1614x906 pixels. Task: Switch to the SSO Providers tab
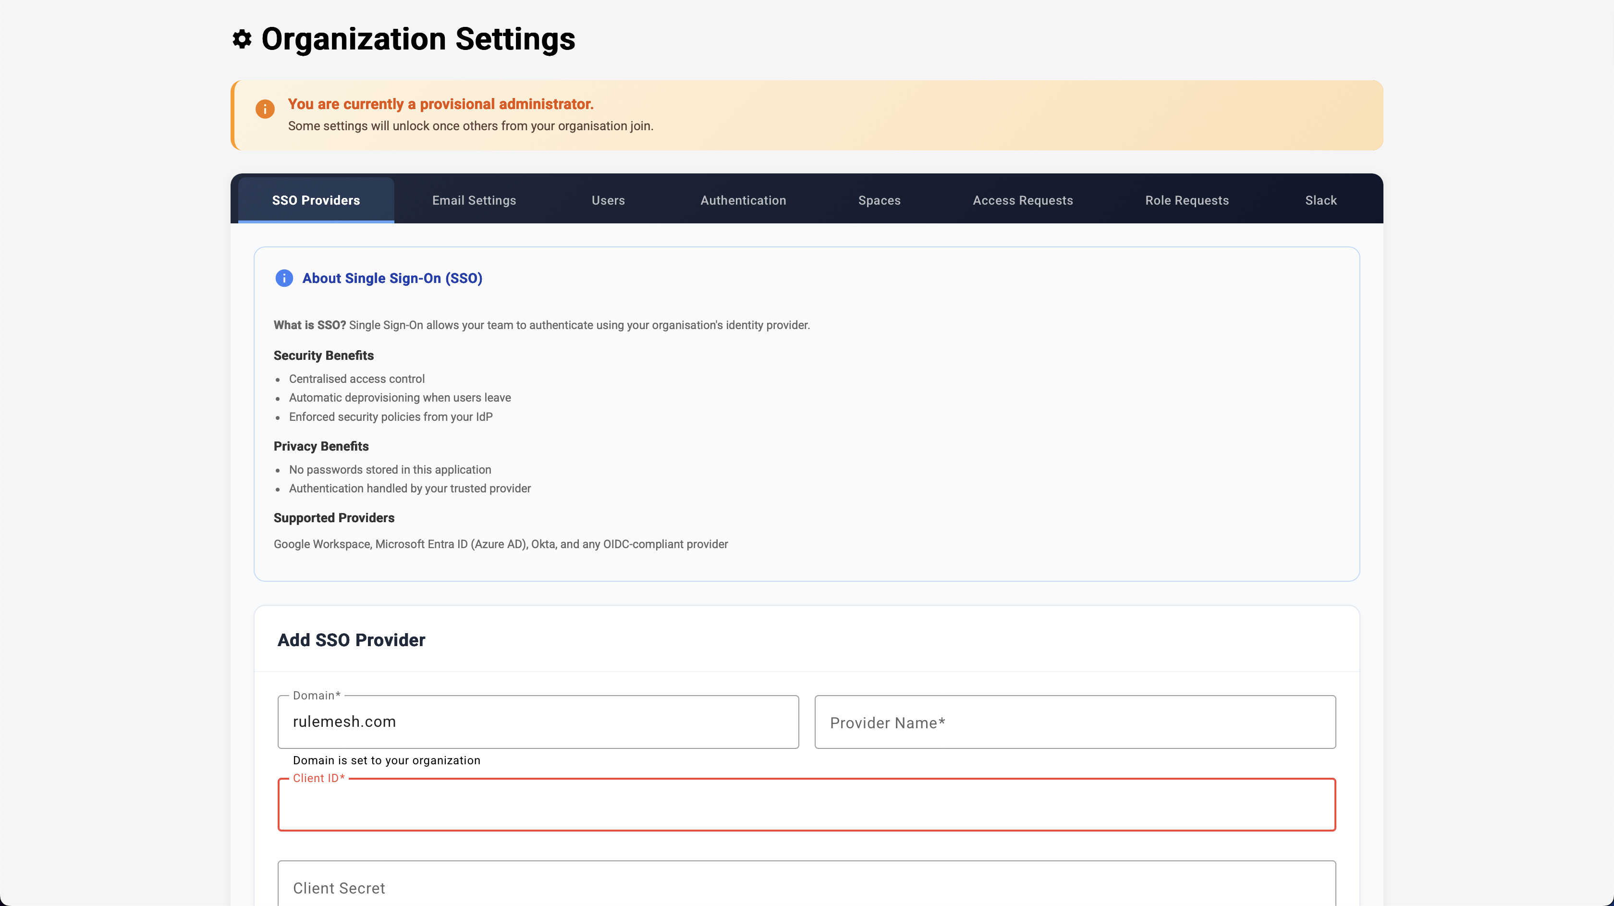coord(315,200)
